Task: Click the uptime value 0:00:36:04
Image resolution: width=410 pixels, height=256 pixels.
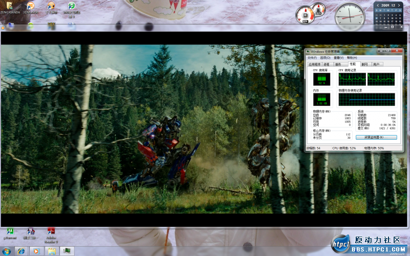Action: click(x=388, y=125)
